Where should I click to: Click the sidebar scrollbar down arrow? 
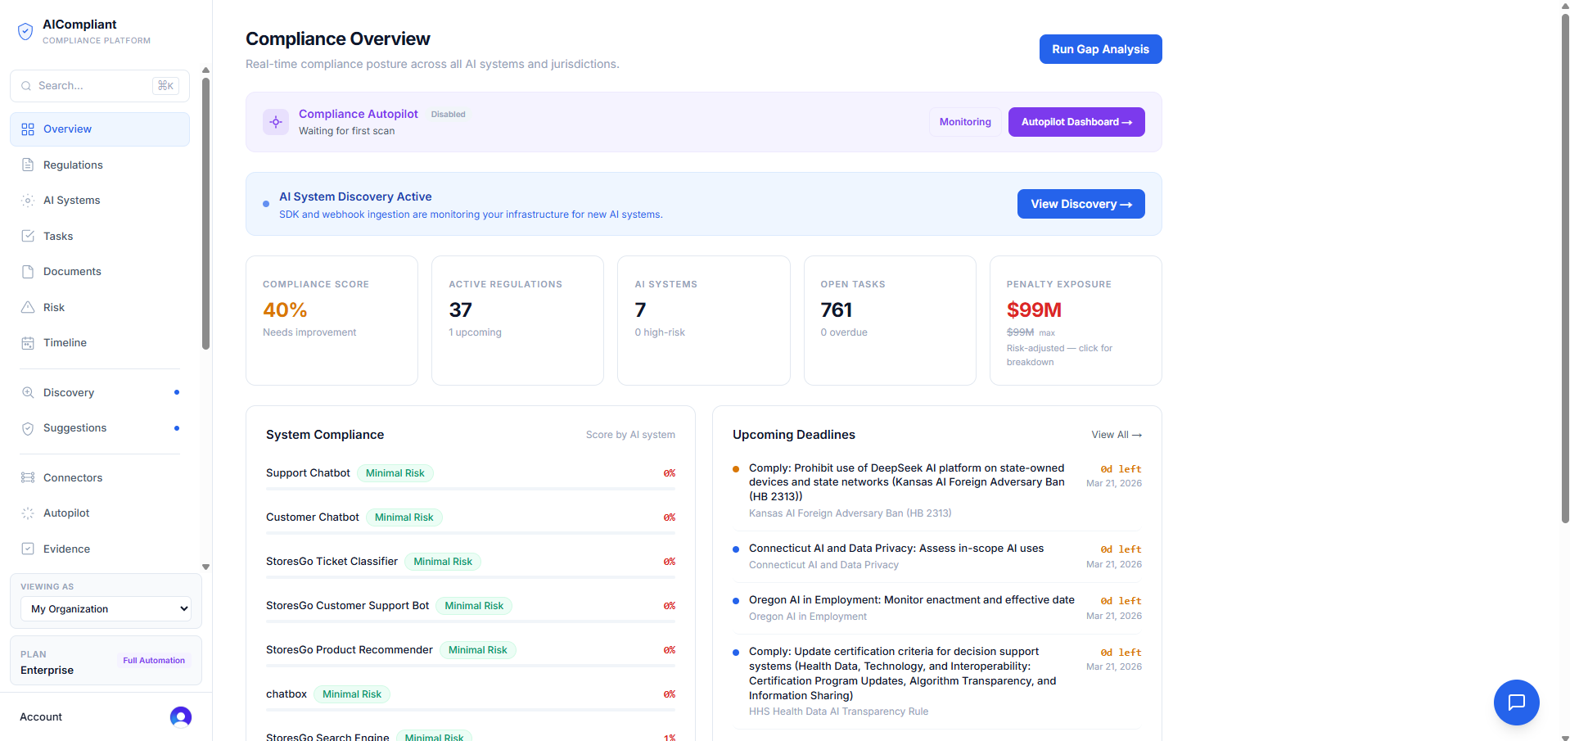click(x=205, y=567)
